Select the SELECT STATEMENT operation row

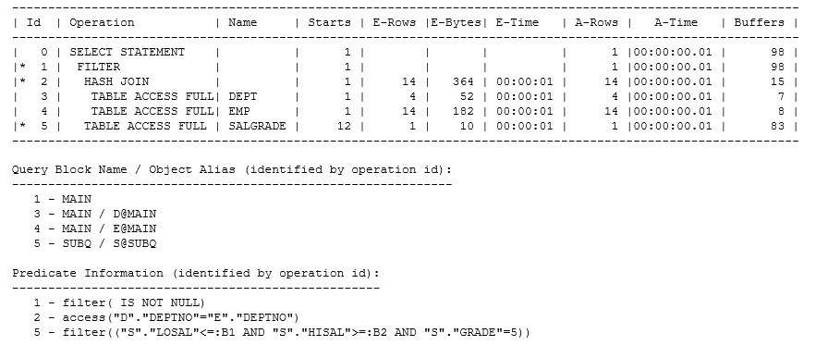[x=405, y=52]
